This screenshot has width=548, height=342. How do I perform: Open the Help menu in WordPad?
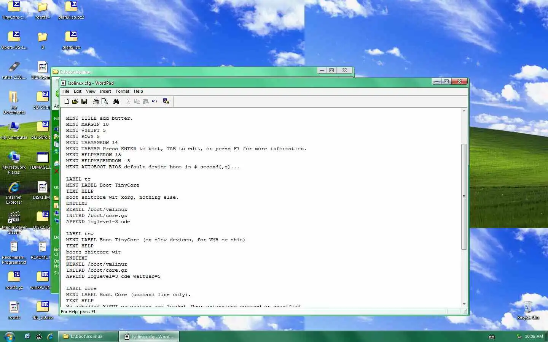click(139, 91)
